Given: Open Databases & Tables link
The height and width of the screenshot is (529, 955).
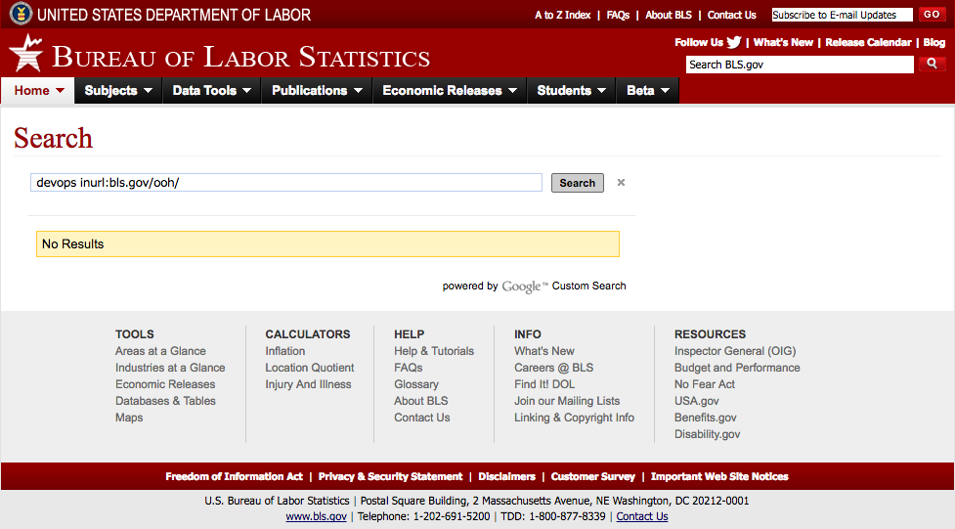Looking at the screenshot, I should pyautogui.click(x=165, y=400).
